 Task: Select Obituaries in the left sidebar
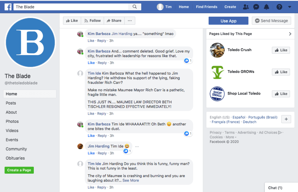click(15, 158)
